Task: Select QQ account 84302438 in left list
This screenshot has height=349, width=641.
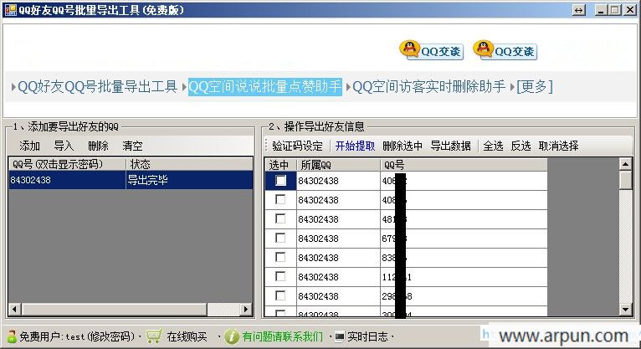Action: (x=67, y=180)
